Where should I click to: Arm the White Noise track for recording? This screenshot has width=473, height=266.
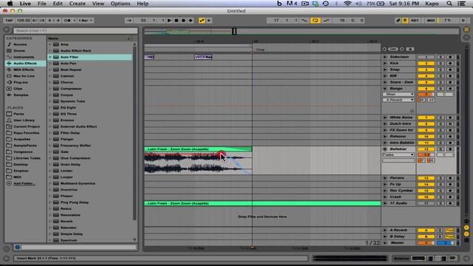pyautogui.click(x=450, y=117)
